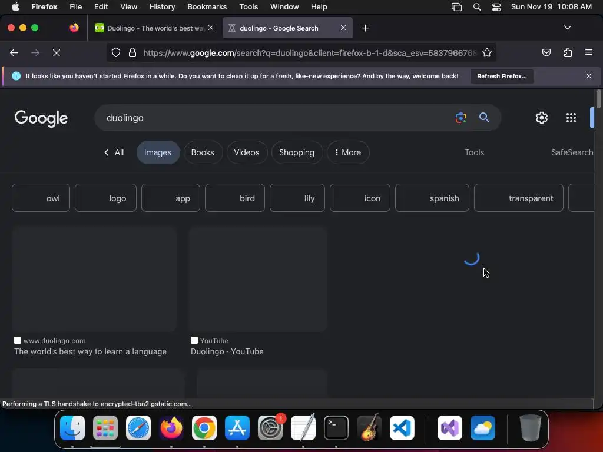Image resolution: width=603 pixels, height=452 pixels.
Task: Filter images by the spanish chip
Action: pos(432,198)
